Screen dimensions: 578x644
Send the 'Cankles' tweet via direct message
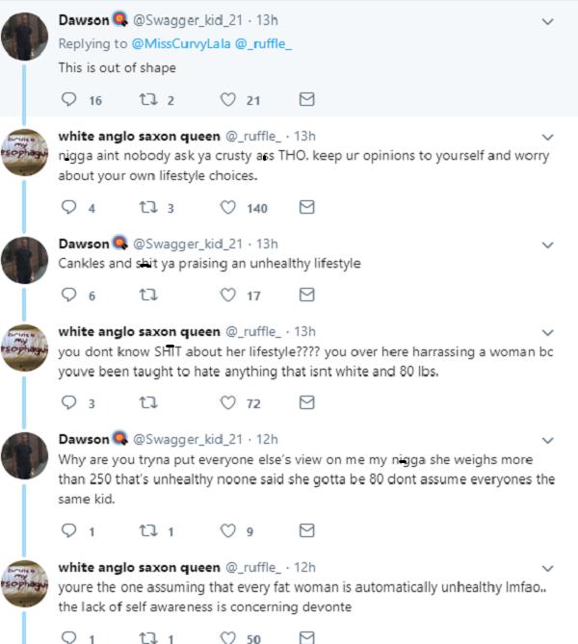click(x=306, y=296)
